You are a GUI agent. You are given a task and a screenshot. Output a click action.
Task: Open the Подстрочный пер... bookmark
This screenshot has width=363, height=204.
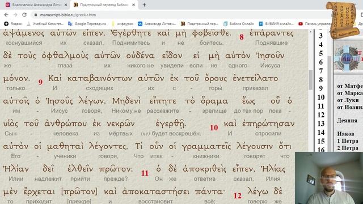coord(199,24)
